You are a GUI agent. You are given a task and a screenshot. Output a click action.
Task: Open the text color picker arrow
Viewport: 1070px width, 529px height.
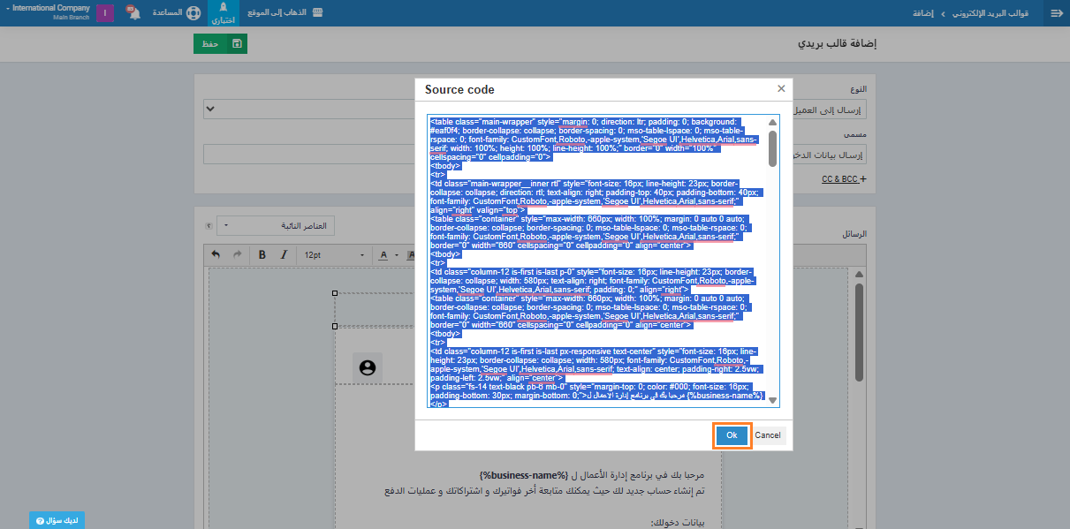(x=397, y=255)
